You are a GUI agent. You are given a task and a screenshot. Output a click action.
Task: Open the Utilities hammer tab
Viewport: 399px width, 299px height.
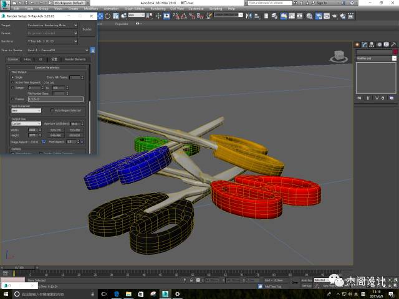coord(393,44)
